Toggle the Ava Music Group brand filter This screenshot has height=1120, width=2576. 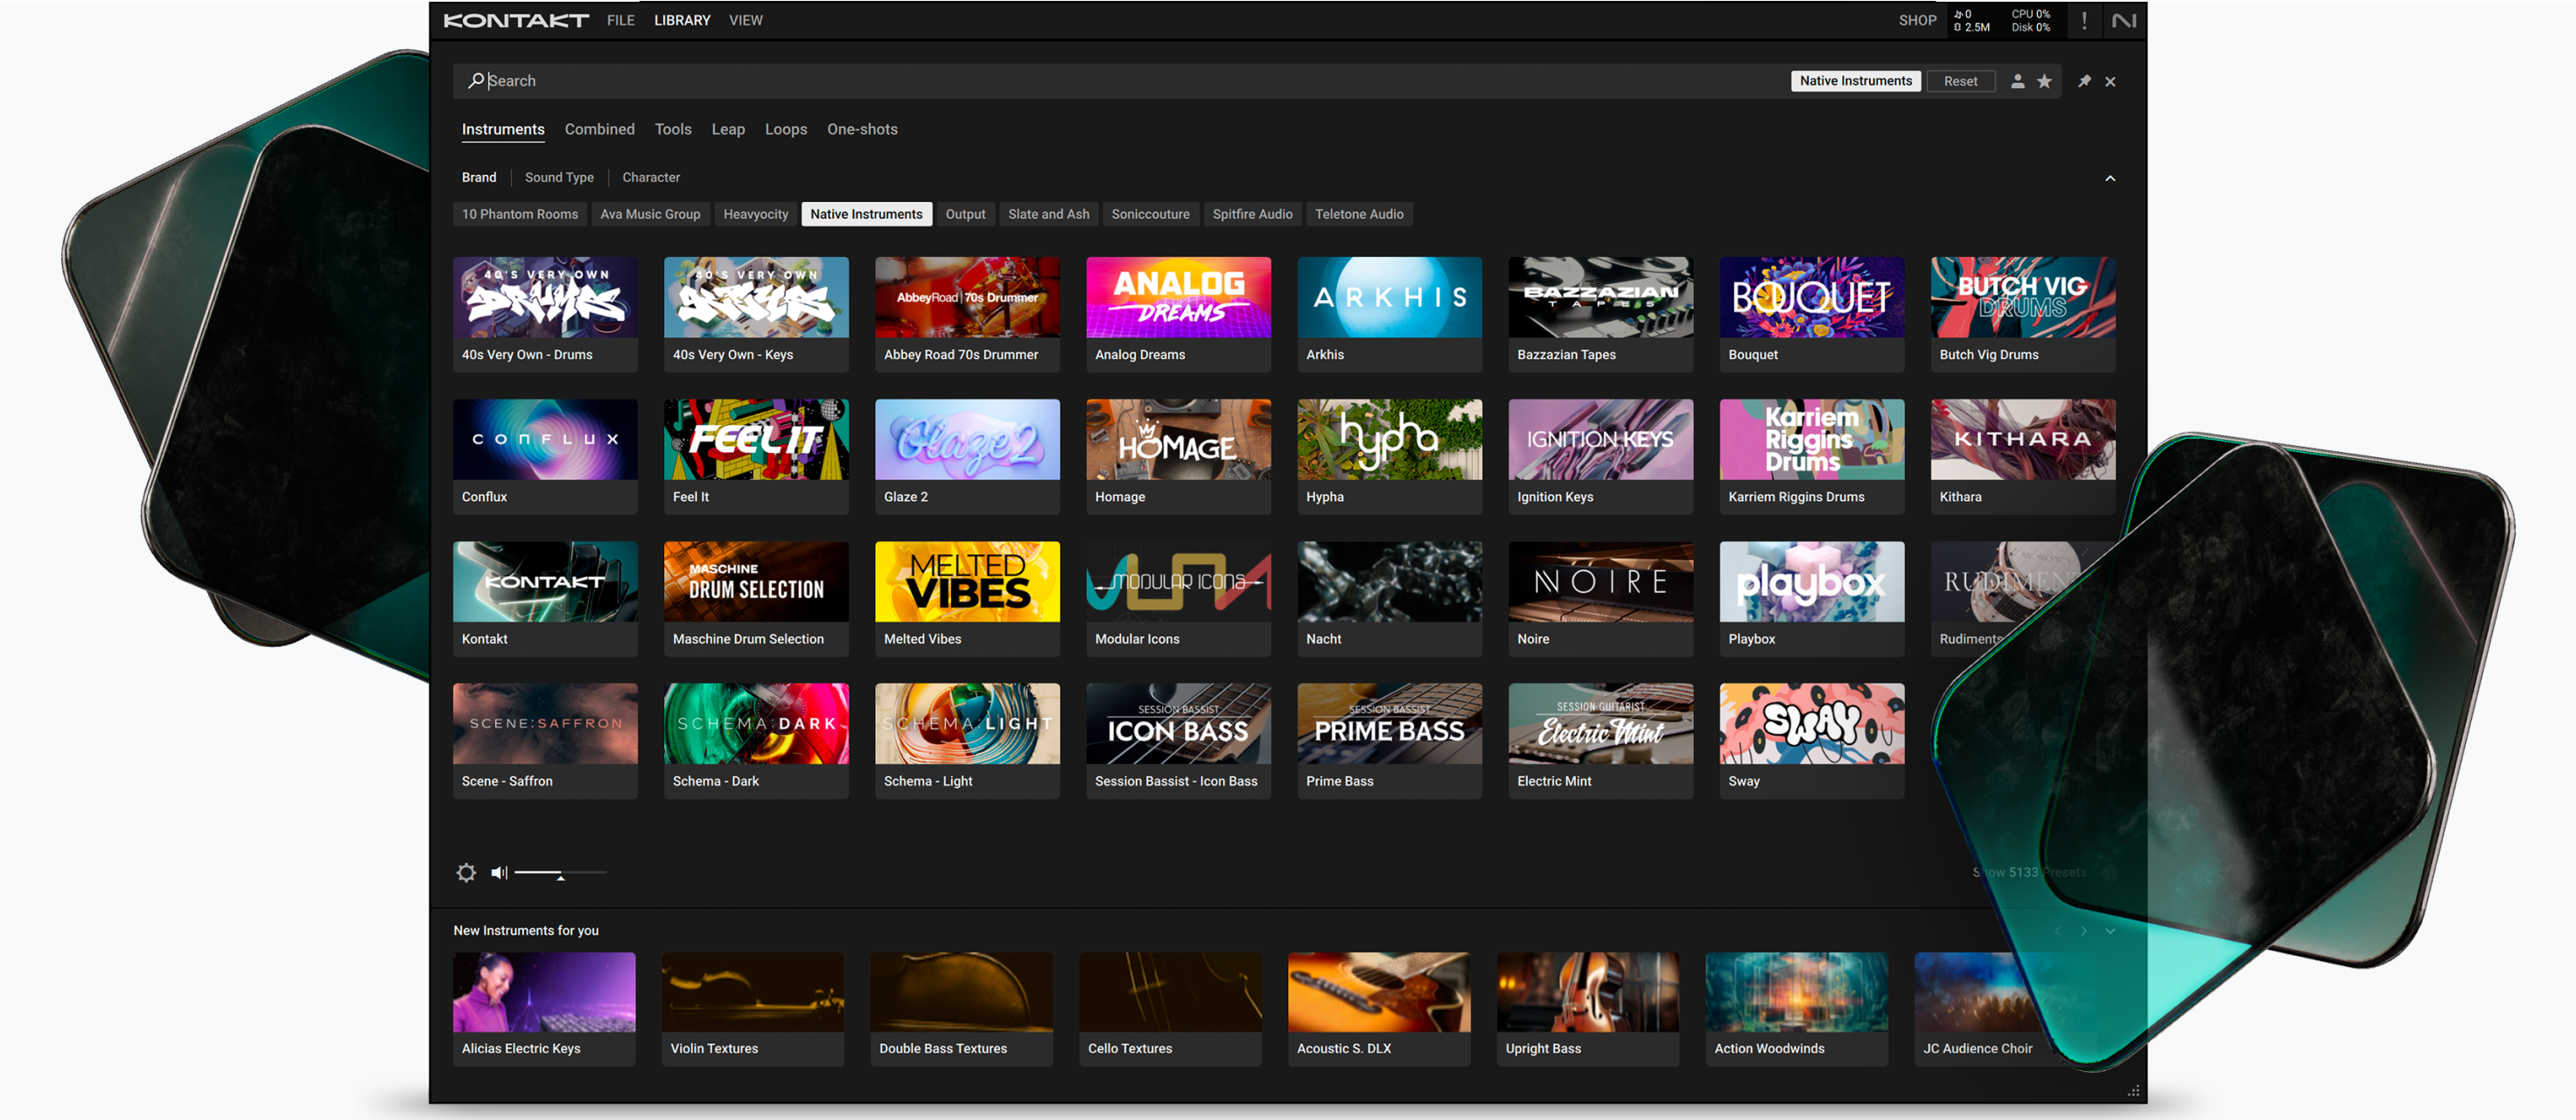[x=650, y=214]
